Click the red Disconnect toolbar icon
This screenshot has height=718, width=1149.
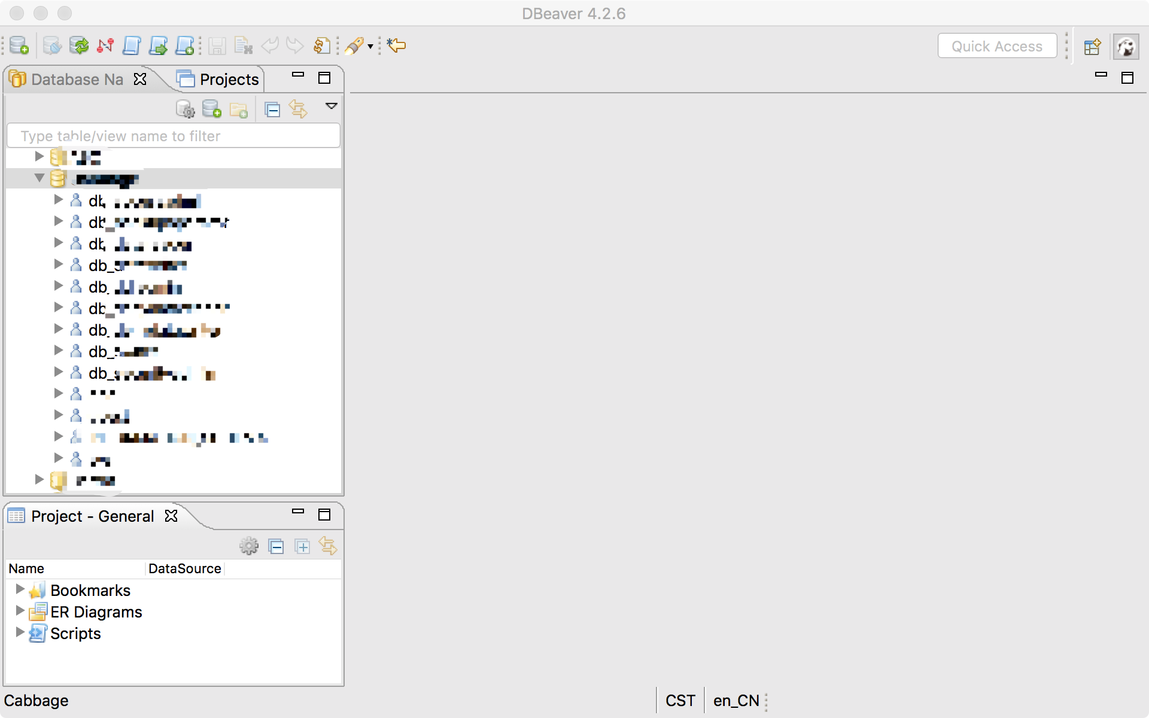pyautogui.click(x=105, y=45)
